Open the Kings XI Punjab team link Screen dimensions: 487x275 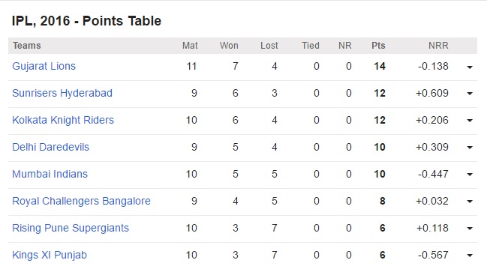pyautogui.click(x=50, y=255)
